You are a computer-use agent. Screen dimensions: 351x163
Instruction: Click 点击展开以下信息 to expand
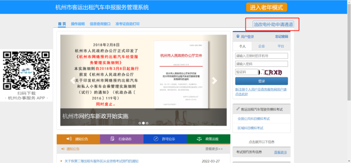(x=261, y=142)
